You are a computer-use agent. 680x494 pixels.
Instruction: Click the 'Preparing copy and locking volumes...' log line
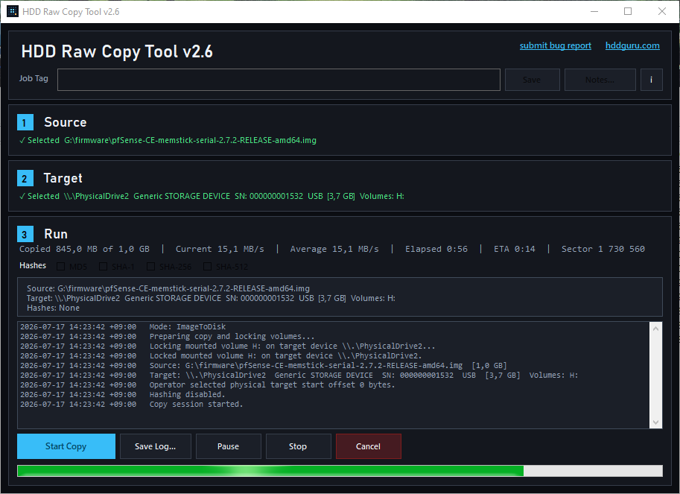pos(232,336)
